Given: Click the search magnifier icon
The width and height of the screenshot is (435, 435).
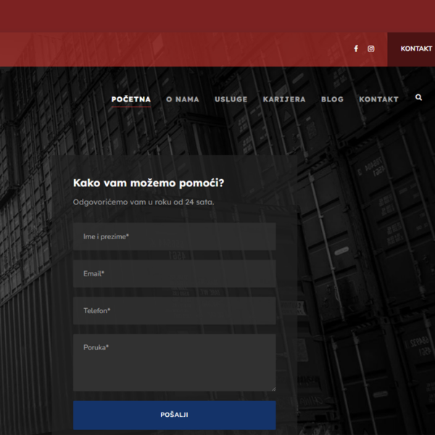Looking at the screenshot, I should (418, 97).
